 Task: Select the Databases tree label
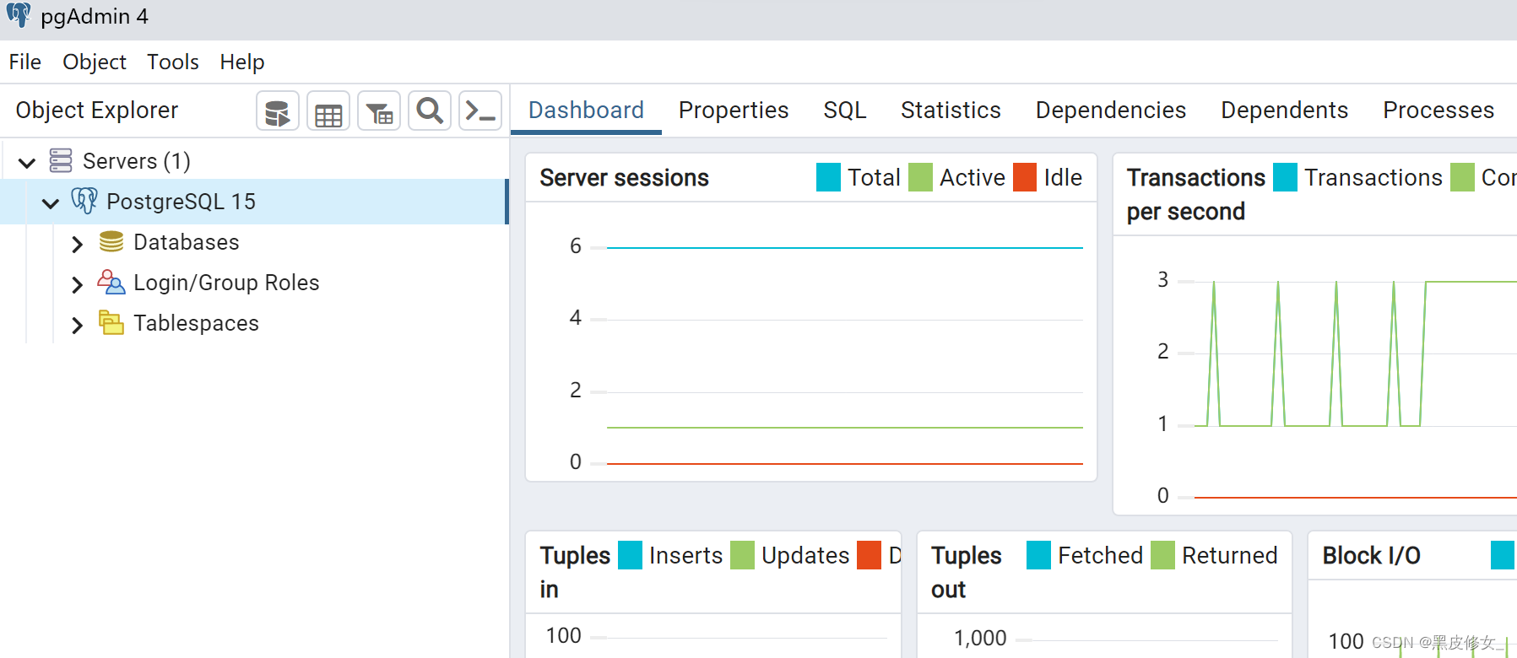tap(187, 242)
